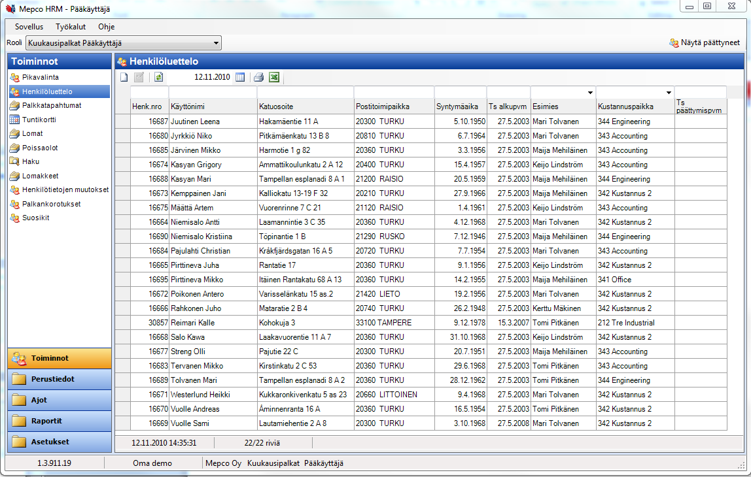The width and height of the screenshot is (751, 477).
Task: Sort by the Ts alkupvm column header
Action: coord(509,107)
